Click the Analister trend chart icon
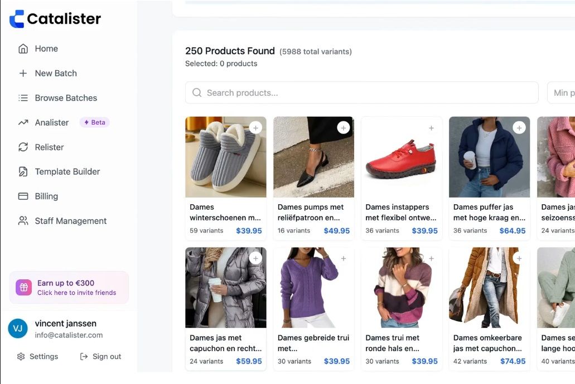This screenshot has height=384, width=575. pos(23,122)
